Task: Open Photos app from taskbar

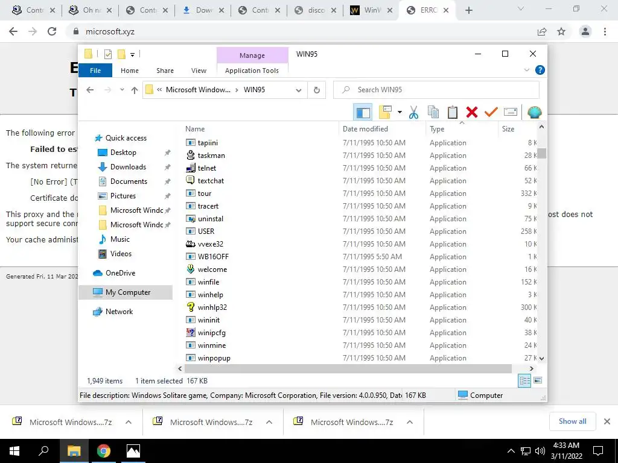Action: (x=133, y=451)
